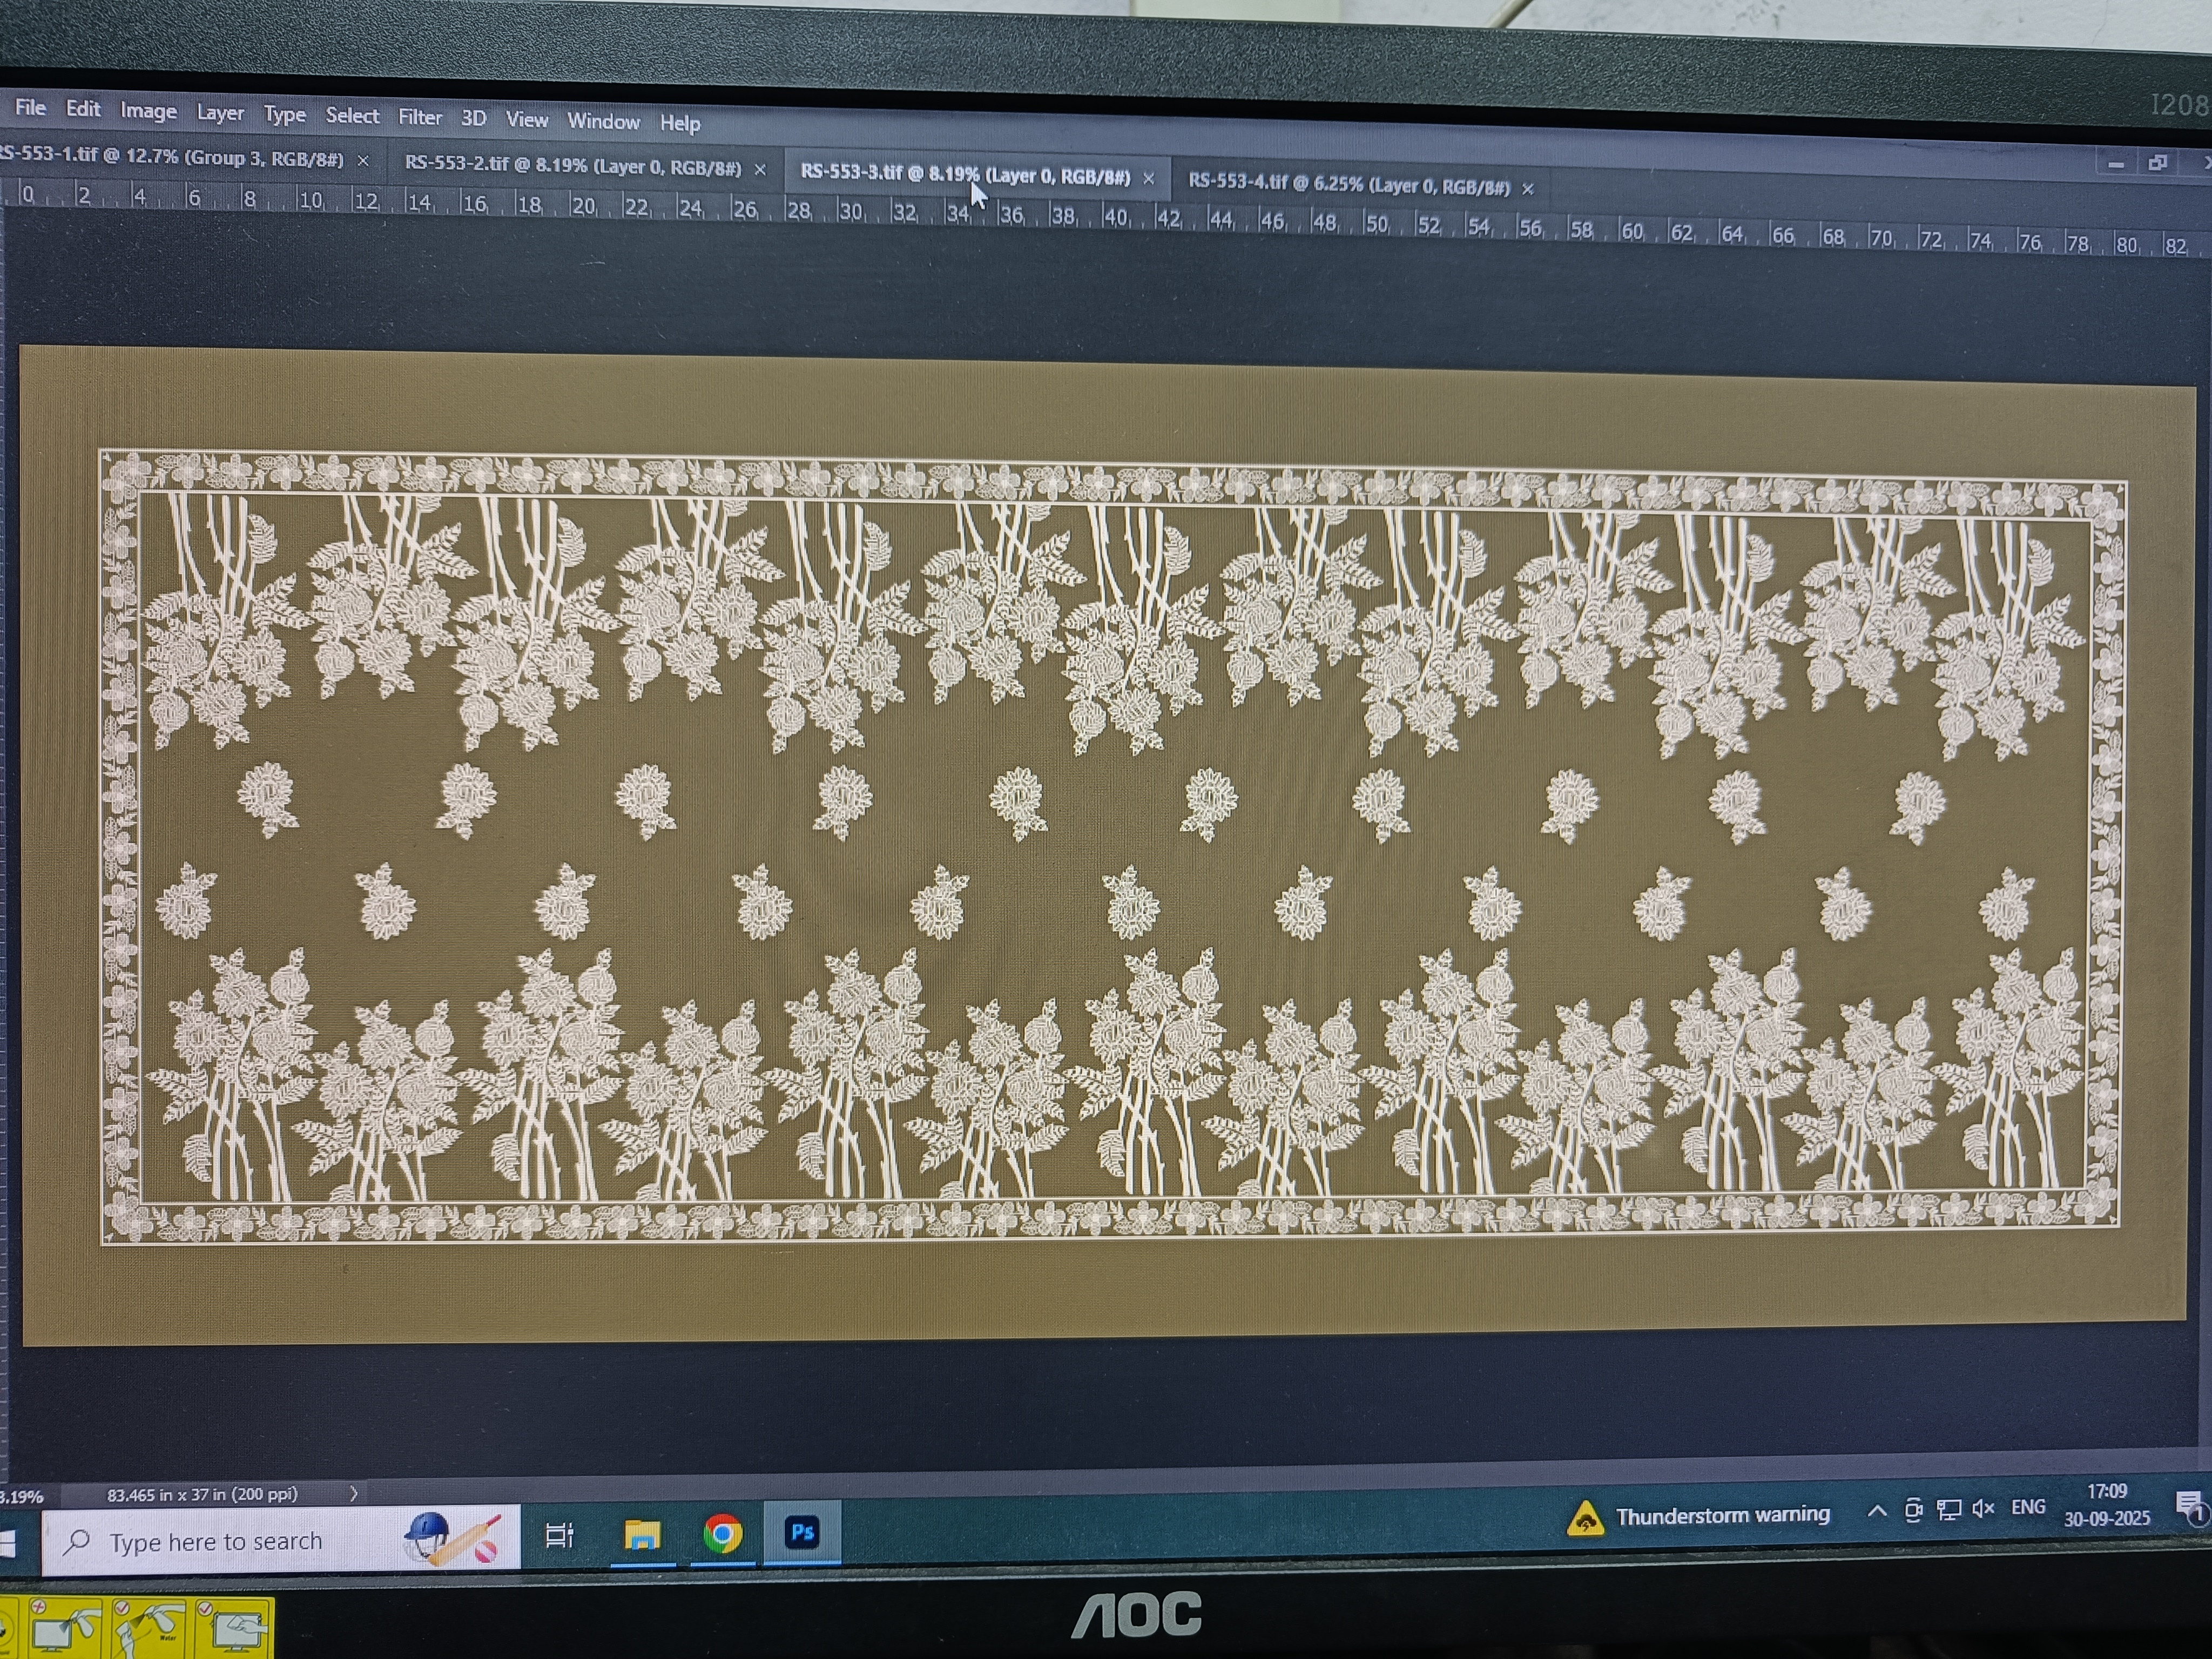
Task: Show hidden system tray icons
Action: click(x=1877, y=1511)
